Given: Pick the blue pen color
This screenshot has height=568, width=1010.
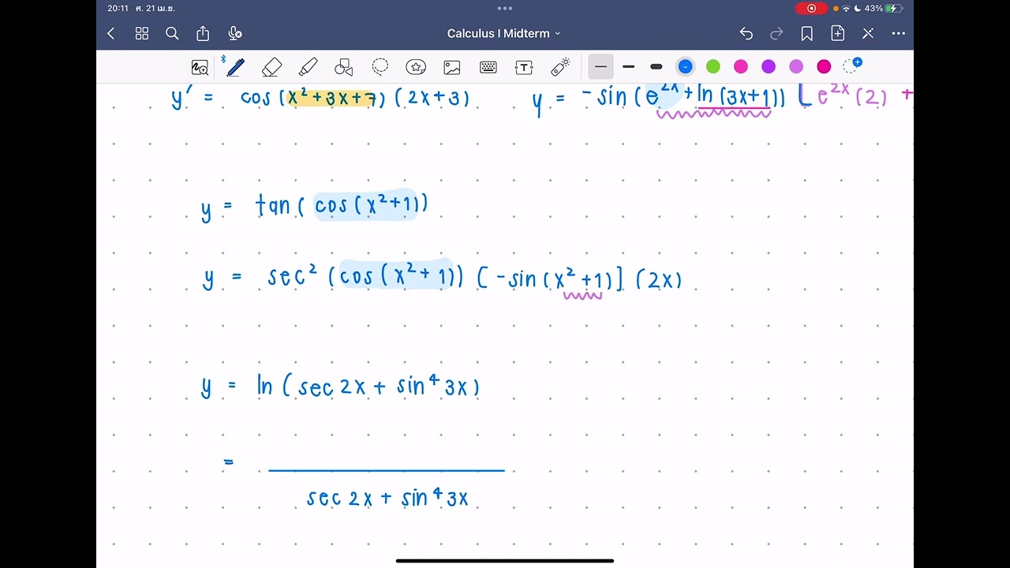Looking at the screenshot, I should tap(685, 67).
